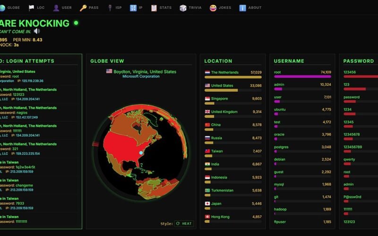Viewport: 378px width, 236px height.
Task: Open the TRIVIA dice section
Action: click(190, 8)
